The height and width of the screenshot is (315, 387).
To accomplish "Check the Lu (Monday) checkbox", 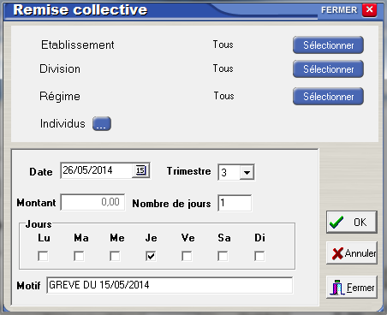I will 43,256.
